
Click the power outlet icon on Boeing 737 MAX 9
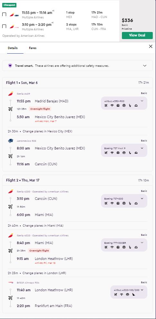[x=118, y=153]
